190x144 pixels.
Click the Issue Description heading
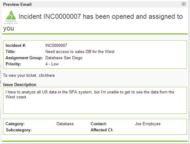point(20,84)
